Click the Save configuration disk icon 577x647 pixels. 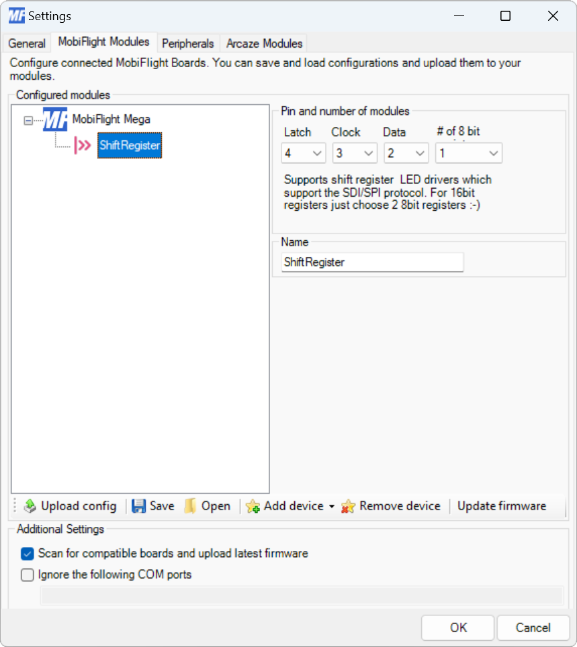[x=138, y=506]
